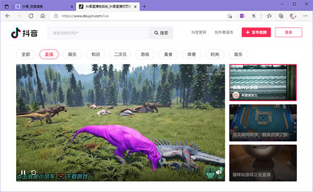Open the 创作者服务 link
Screen dimensions: 313x192
(224, 32)
